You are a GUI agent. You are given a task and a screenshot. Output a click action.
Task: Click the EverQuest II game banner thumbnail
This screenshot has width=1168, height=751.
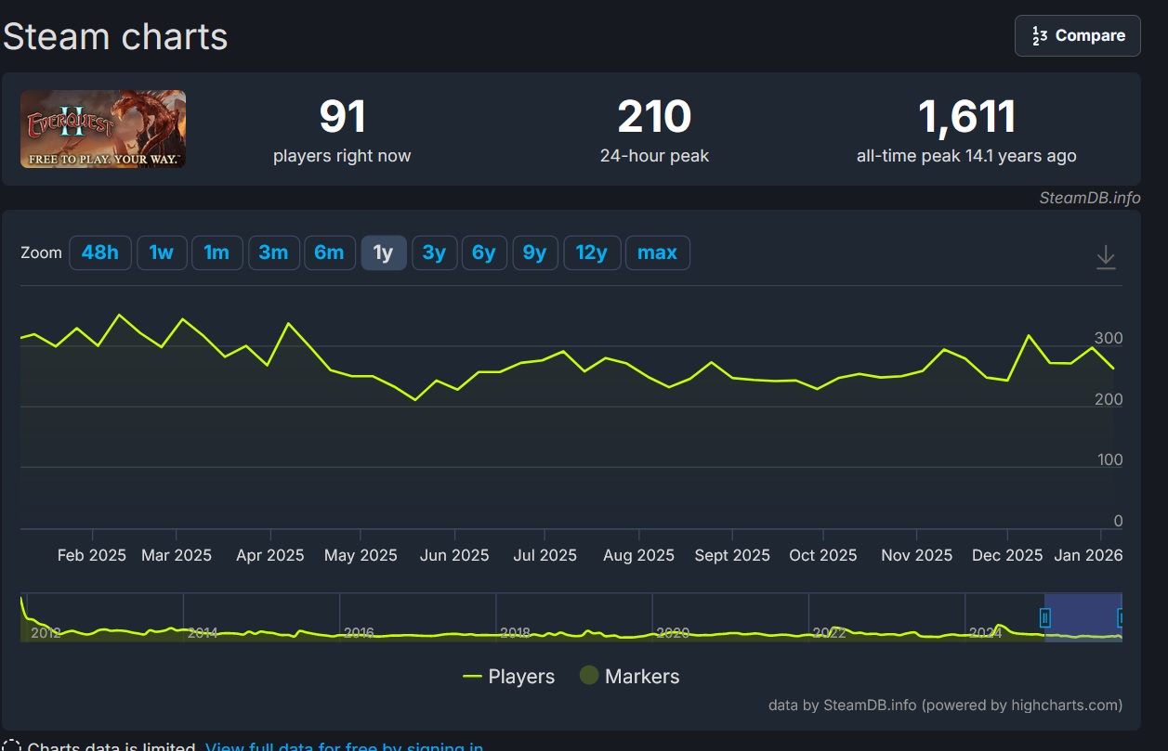pyautogui.click(x=103, y=129)
